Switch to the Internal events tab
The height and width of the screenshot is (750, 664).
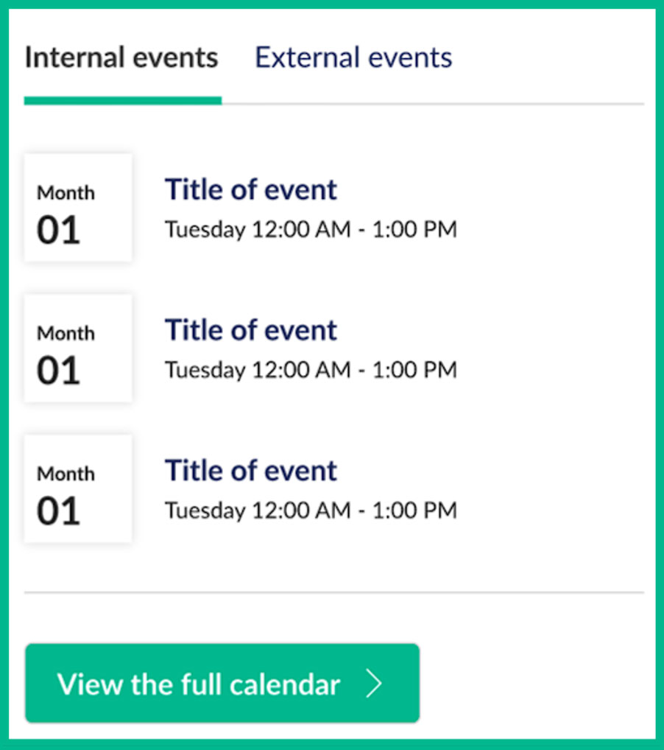click(x=121, y=57)
